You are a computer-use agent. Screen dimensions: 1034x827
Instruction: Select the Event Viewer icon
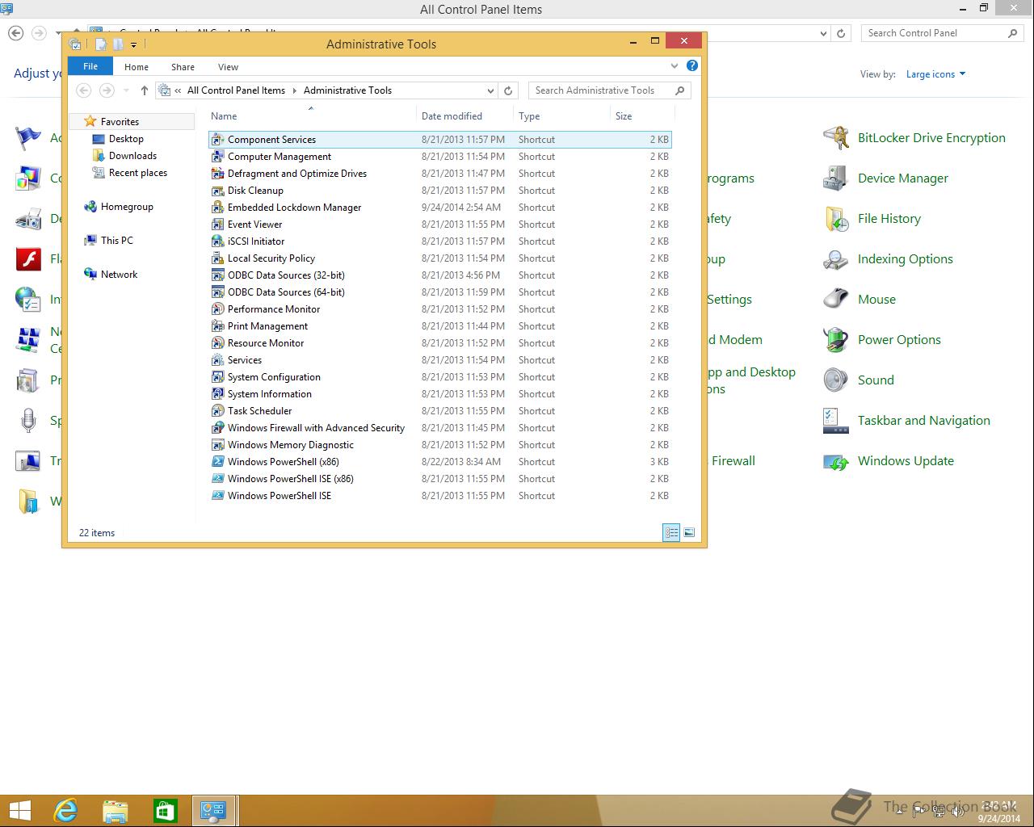point(217,225)
